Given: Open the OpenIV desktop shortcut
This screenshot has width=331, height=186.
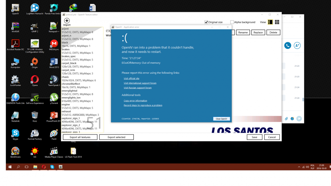Looking at the screenshot, I should 16,9.
